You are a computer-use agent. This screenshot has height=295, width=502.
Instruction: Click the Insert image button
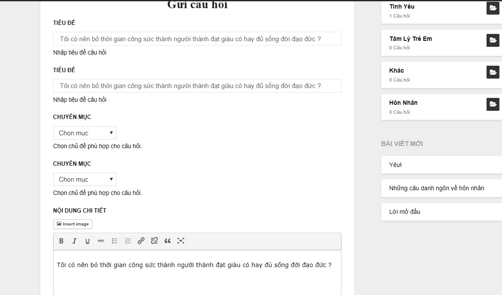73,224
